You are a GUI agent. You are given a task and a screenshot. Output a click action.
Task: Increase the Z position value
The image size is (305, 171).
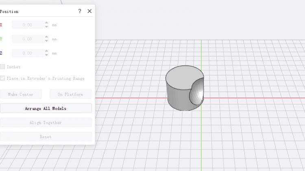(x=46, y=51)
